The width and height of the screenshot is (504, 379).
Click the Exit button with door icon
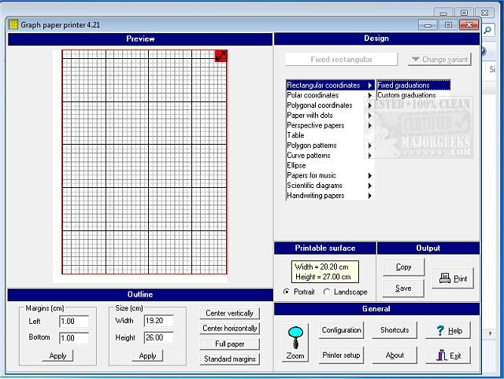pos(448,355)
